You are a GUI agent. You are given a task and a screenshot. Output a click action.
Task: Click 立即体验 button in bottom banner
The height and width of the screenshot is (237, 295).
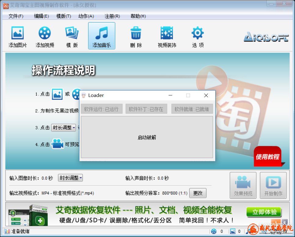tap(264, 212)
